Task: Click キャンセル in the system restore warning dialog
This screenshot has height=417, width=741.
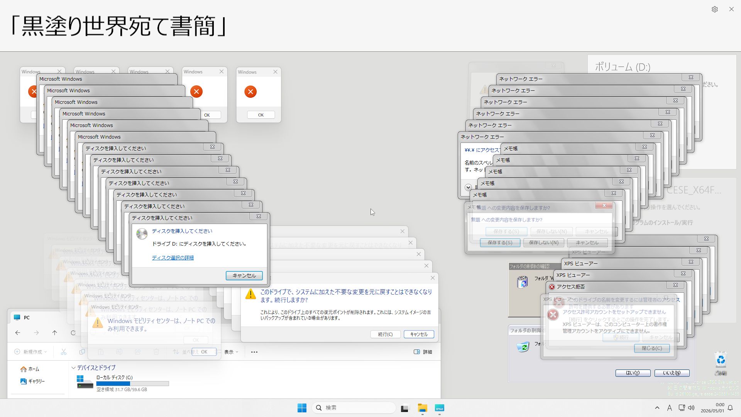Action: click(419, 334)
